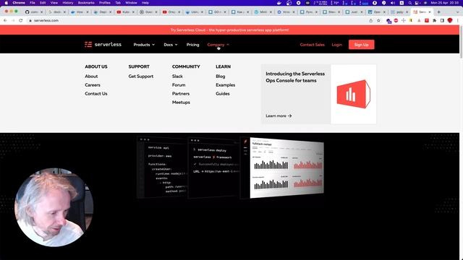Bookmark this page with the star icon
463x260 pixels.
click(378, 21)
